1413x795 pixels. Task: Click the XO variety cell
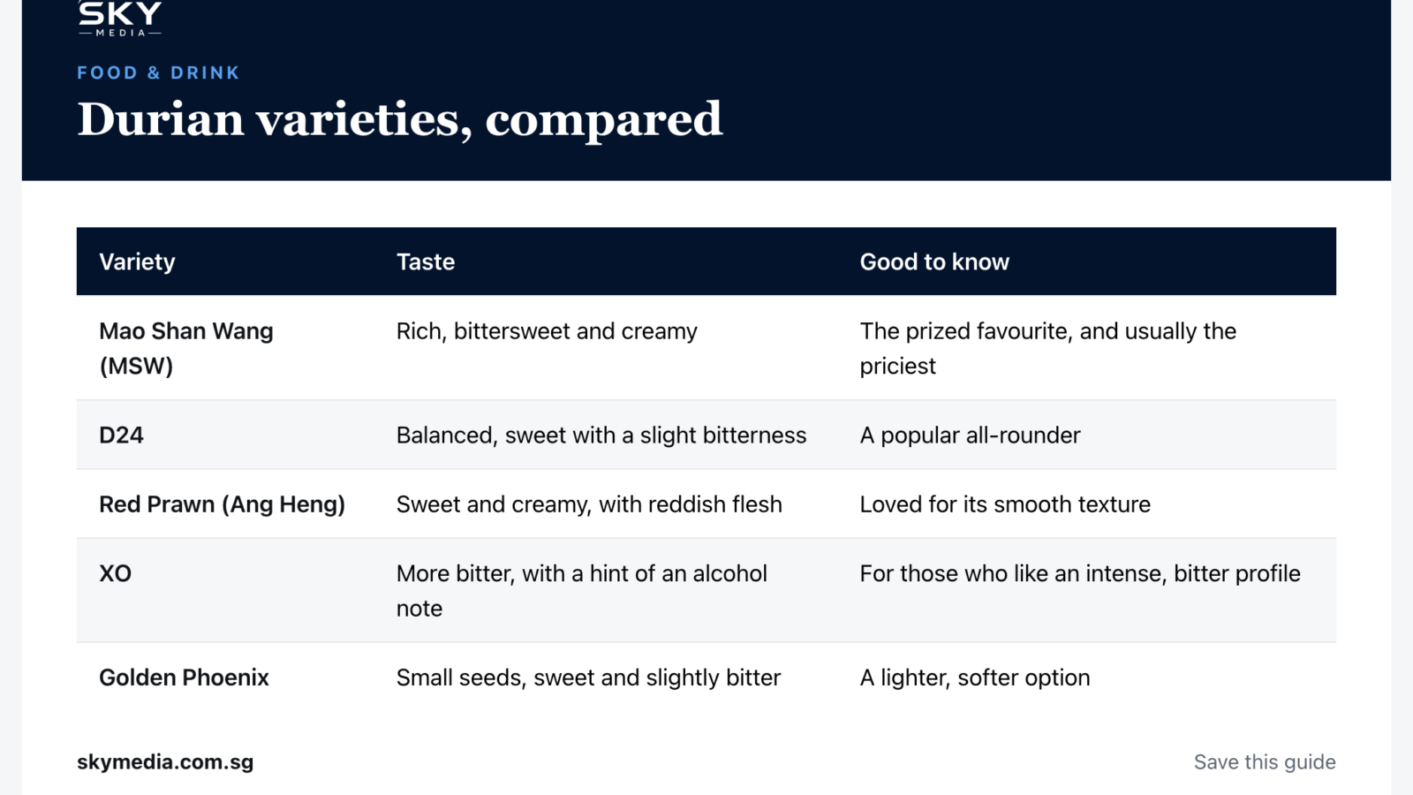pyautogui.click(x=115, y=573)
